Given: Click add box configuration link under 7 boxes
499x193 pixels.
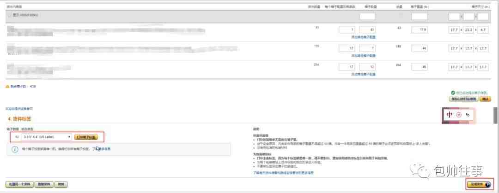Looking at the screenshot, I should point(363,56).
